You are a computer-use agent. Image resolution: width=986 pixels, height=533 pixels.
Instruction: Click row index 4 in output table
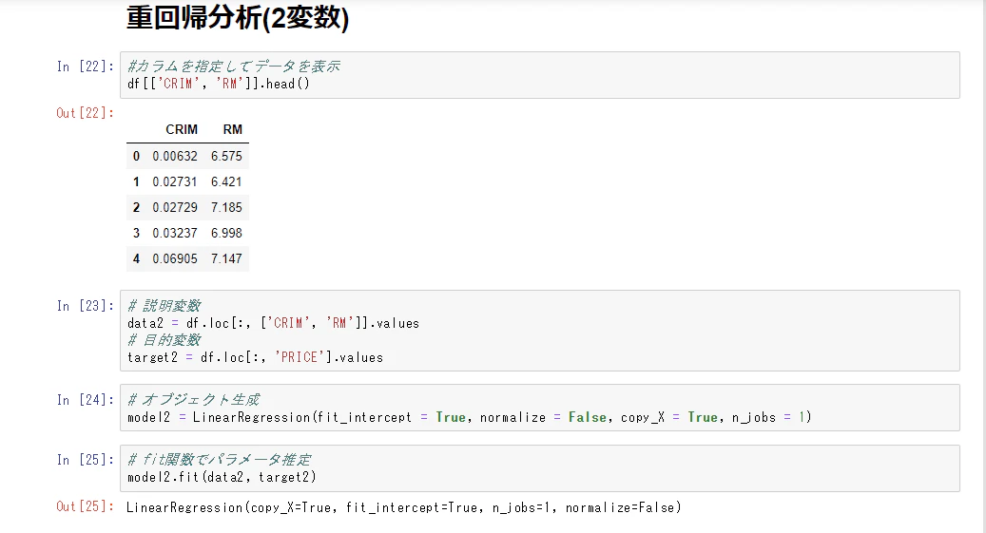136,259
